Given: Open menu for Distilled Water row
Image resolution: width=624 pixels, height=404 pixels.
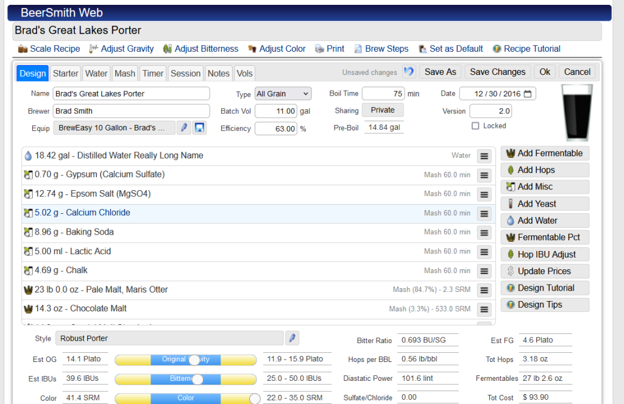Looking at the screenshot, I should tap(484, 156).
